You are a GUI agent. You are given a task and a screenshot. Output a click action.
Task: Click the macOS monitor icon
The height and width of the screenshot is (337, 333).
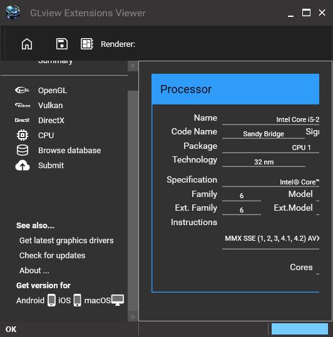point(118,300)
